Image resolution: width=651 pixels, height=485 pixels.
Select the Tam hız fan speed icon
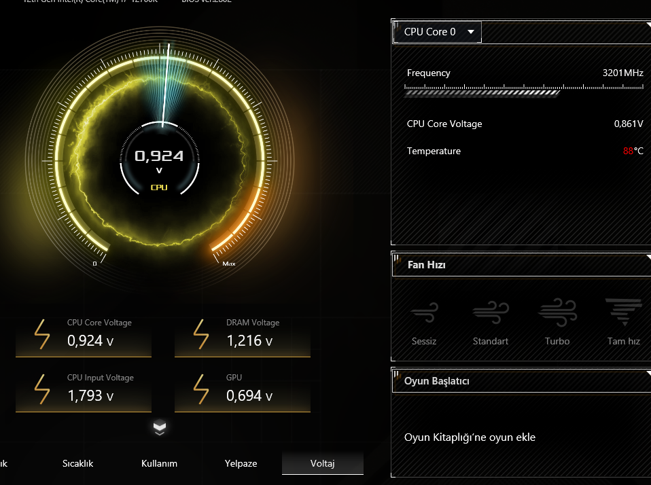pos(624,312)
